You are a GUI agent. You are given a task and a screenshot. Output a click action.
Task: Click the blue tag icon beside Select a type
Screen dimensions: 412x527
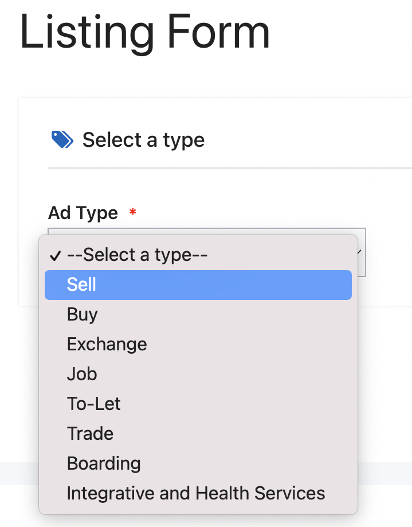(x=62, y=139)
